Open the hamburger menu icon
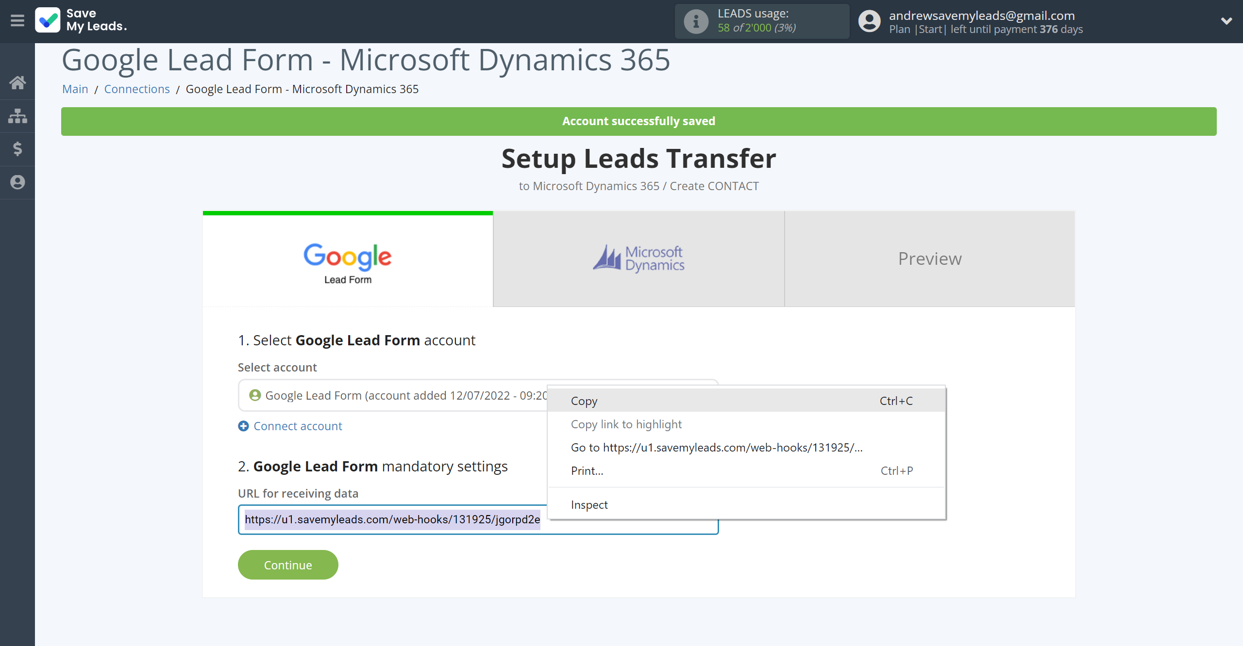Image resolution: width=1243 pixels, height=646 pixels. 17,20
